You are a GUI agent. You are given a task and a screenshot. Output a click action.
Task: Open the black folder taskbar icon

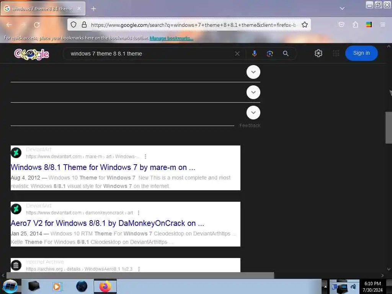tap(34, 286)
